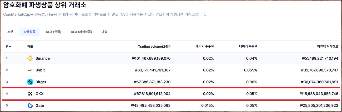Open the Bybit exchange link
This screenshot has width=342, height=112.
coord(40,70)
